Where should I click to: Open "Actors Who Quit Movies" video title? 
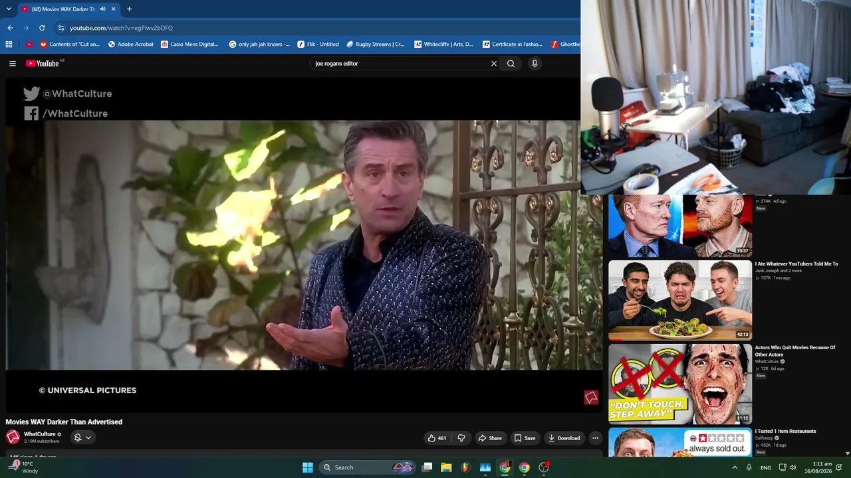[x=795, y=351]
